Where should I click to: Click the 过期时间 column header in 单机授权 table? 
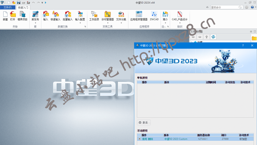pos(211,82)
